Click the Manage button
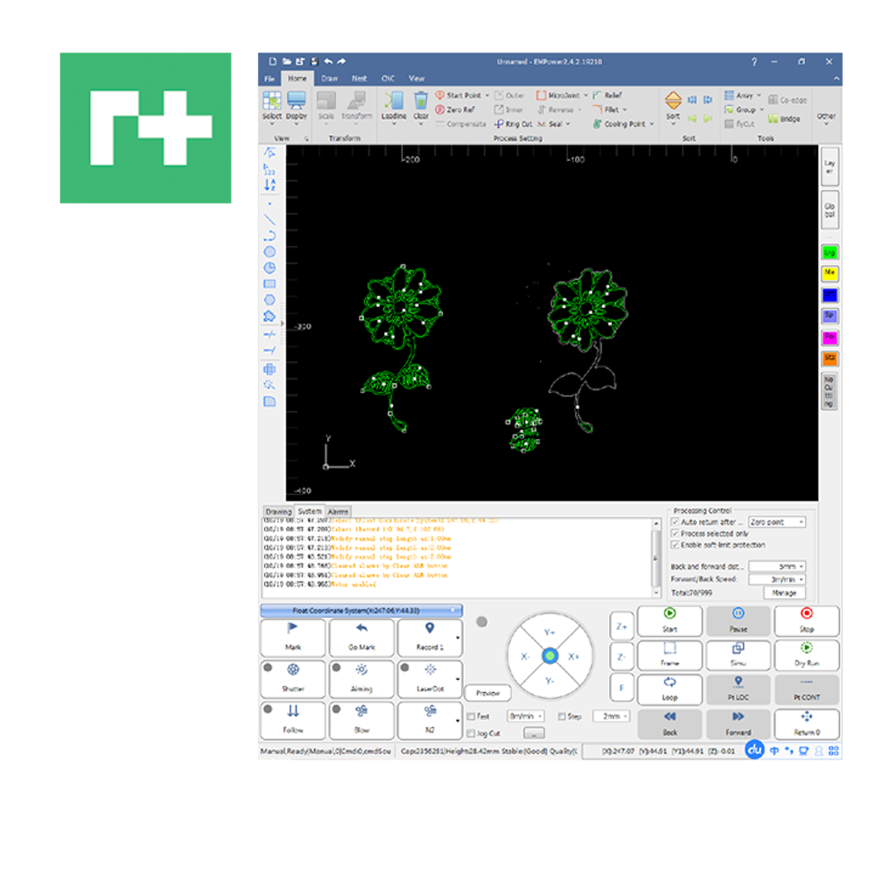Image resolution: width=875 pixels, height=875 pixels. click(x=784, y=592)
